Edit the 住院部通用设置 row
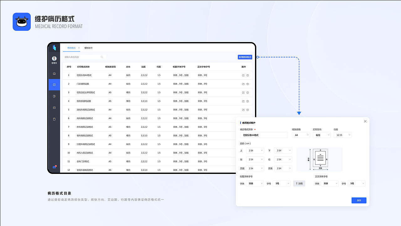Image resolution: width=401 pixels, height=226 pixels. coord(243,101)
